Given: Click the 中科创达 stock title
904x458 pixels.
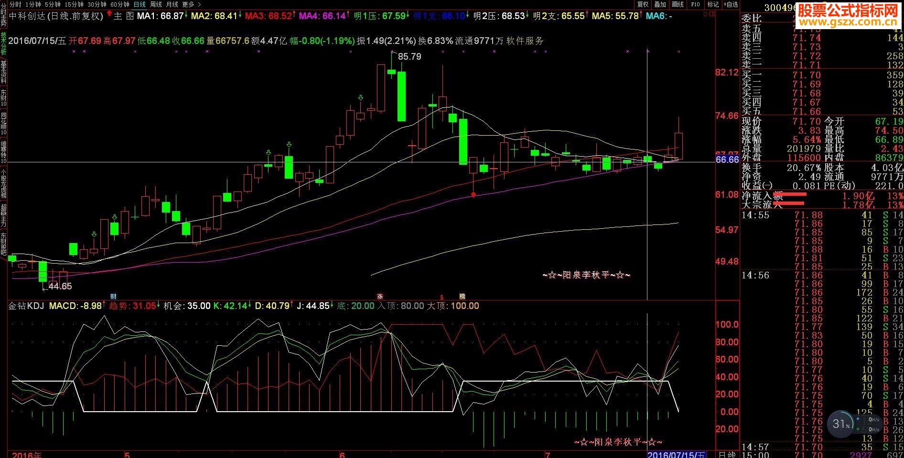Looking at the screenshot, I should tap(28, 16).
